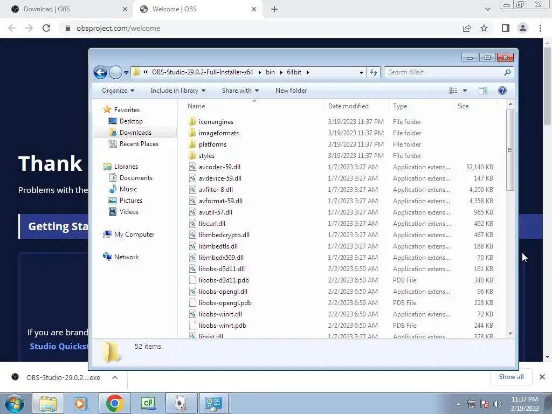The width and height of the screenshot is (552, 414).
Task: Open Recent Places in navigation pane
Action: (x=139, y=143)
